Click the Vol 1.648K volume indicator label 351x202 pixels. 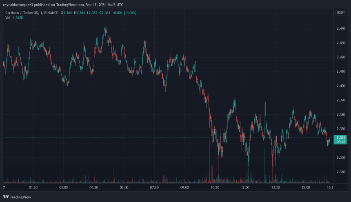click(x=13, y=18)
